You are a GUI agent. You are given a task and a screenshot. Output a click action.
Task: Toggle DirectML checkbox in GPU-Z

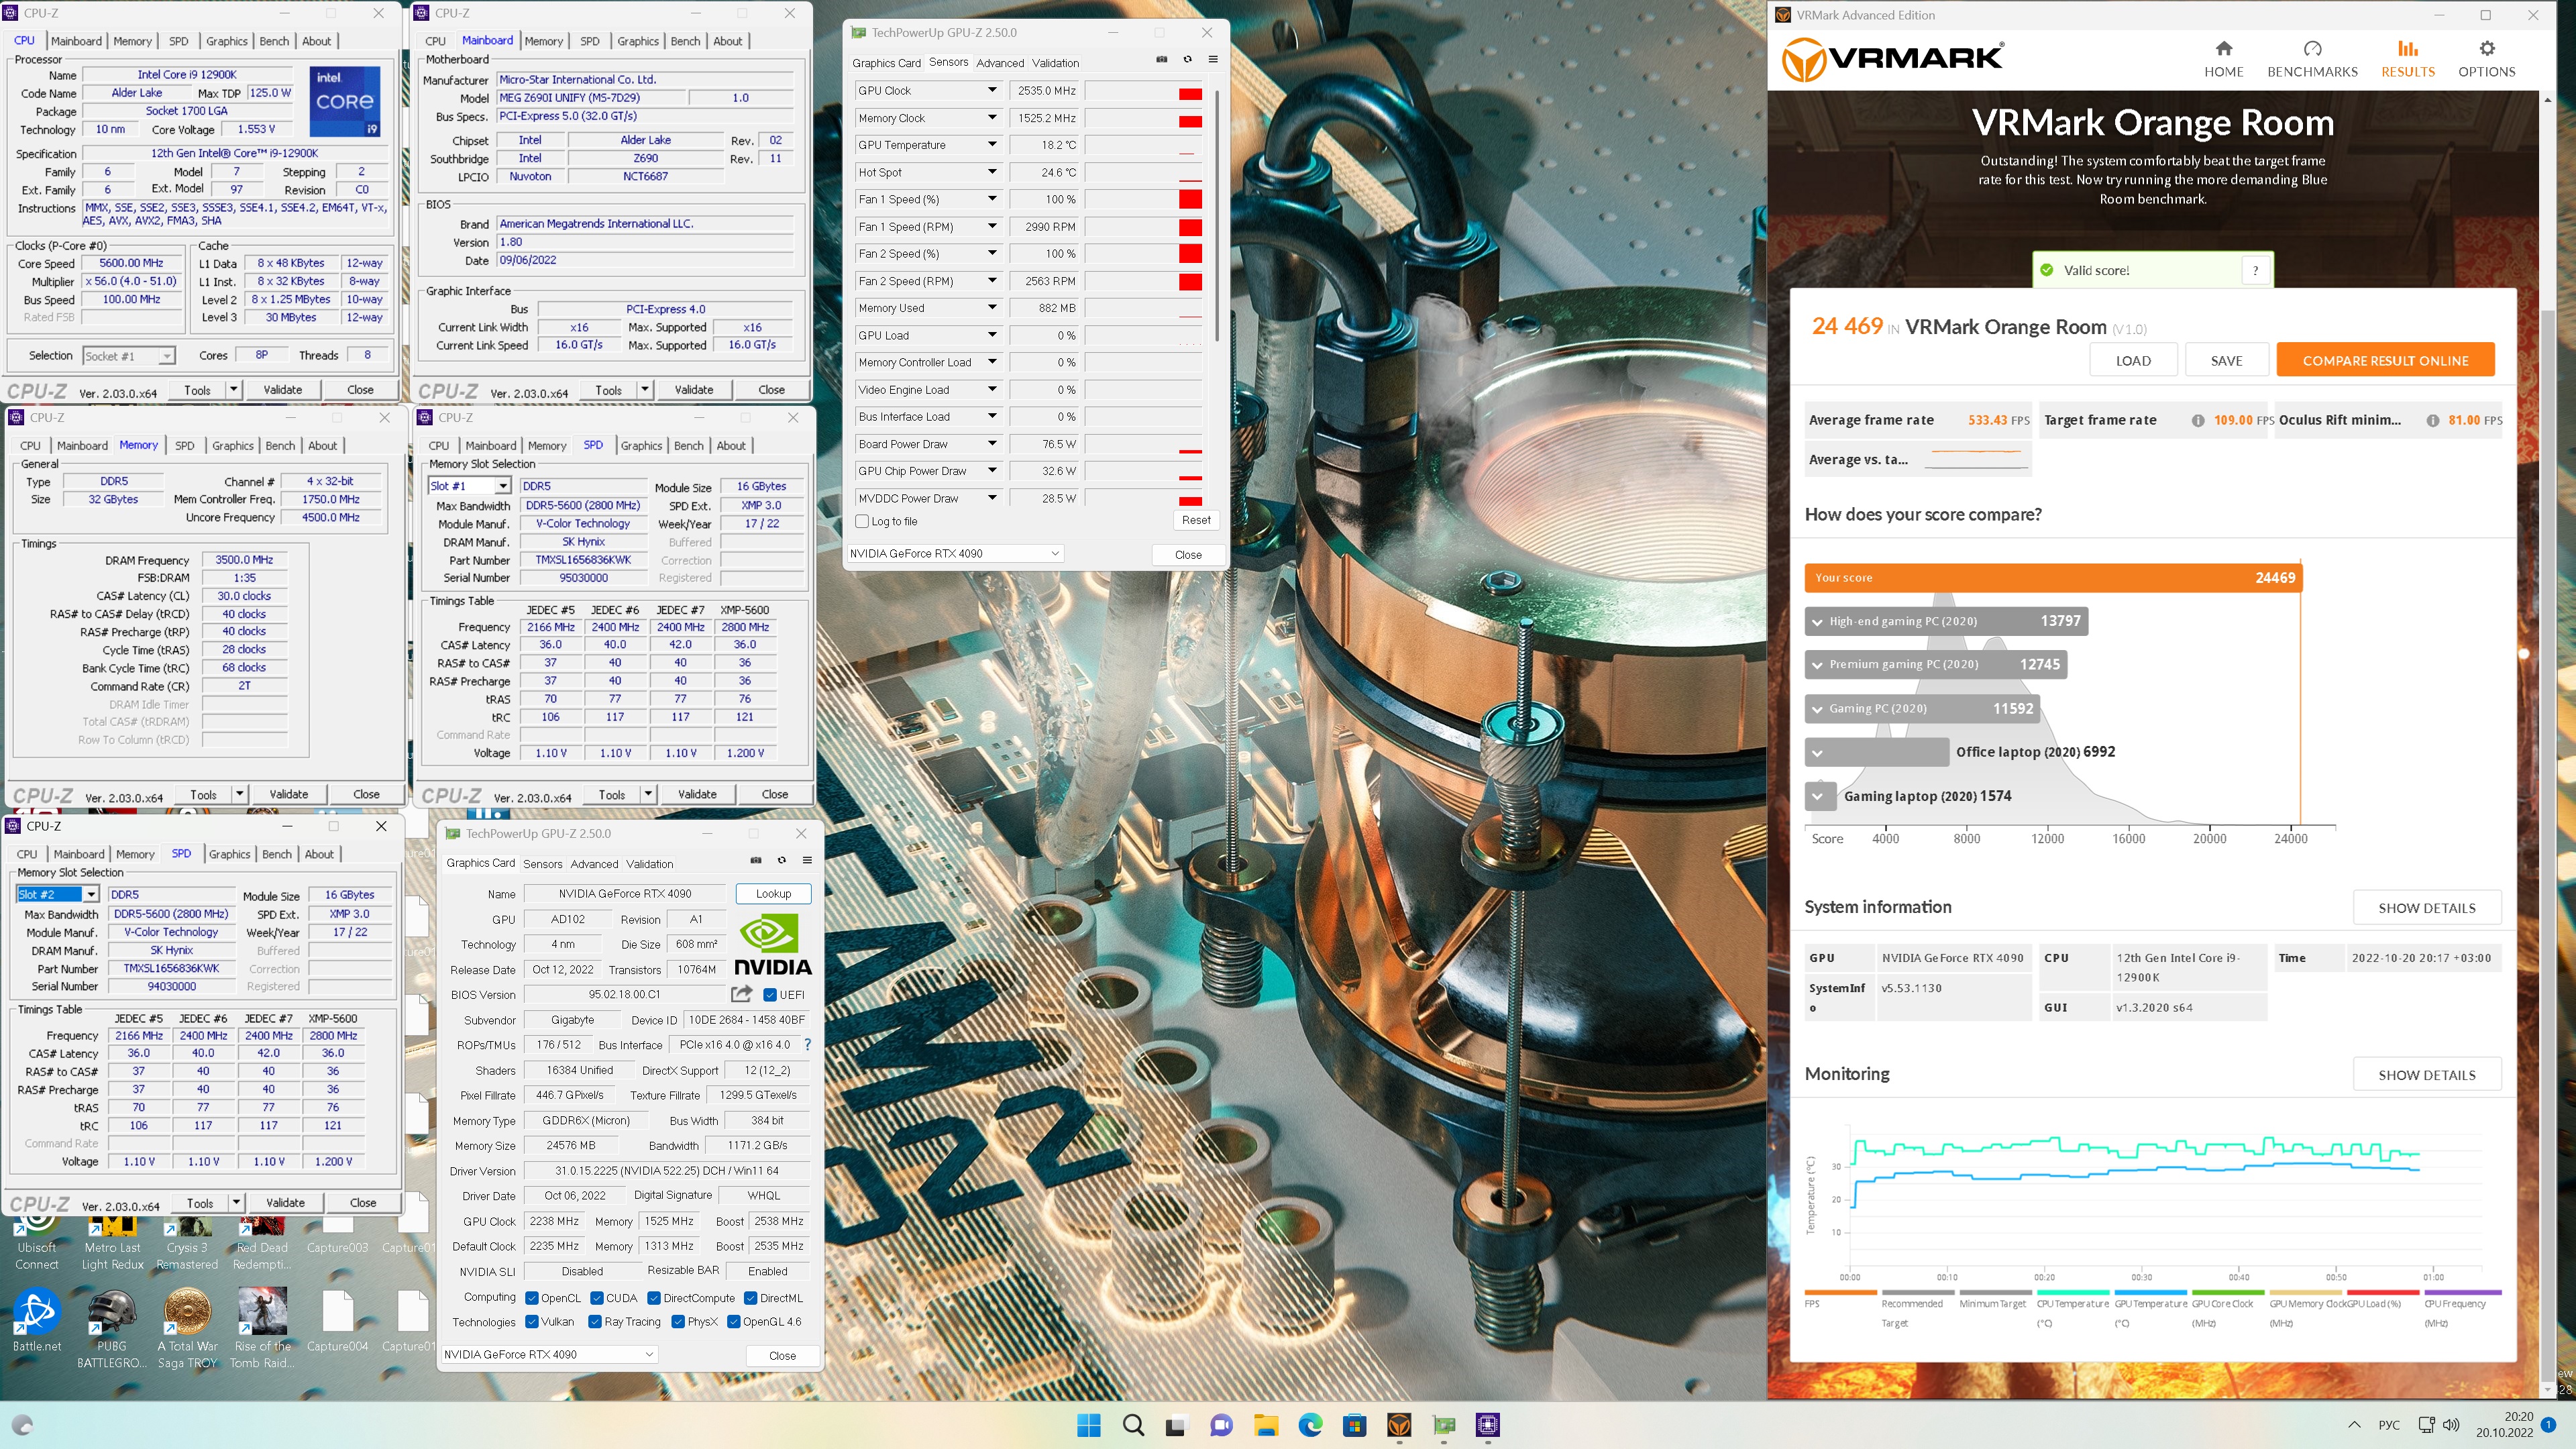click(750, 1298)
